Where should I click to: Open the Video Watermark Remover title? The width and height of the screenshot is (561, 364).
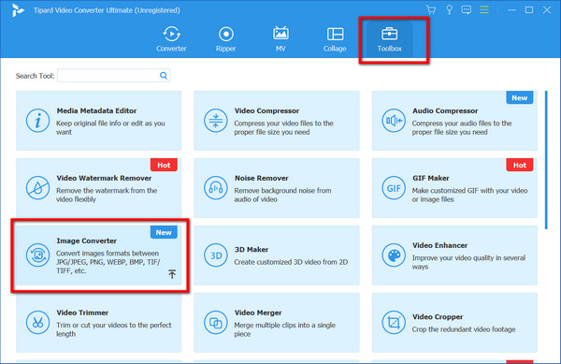pyautogui.click(x=104, y=178)
